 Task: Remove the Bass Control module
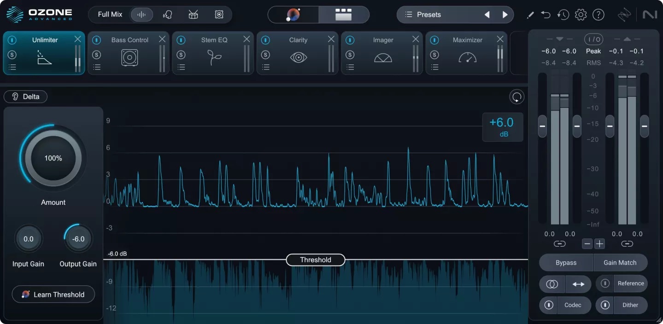click(162, 39)
